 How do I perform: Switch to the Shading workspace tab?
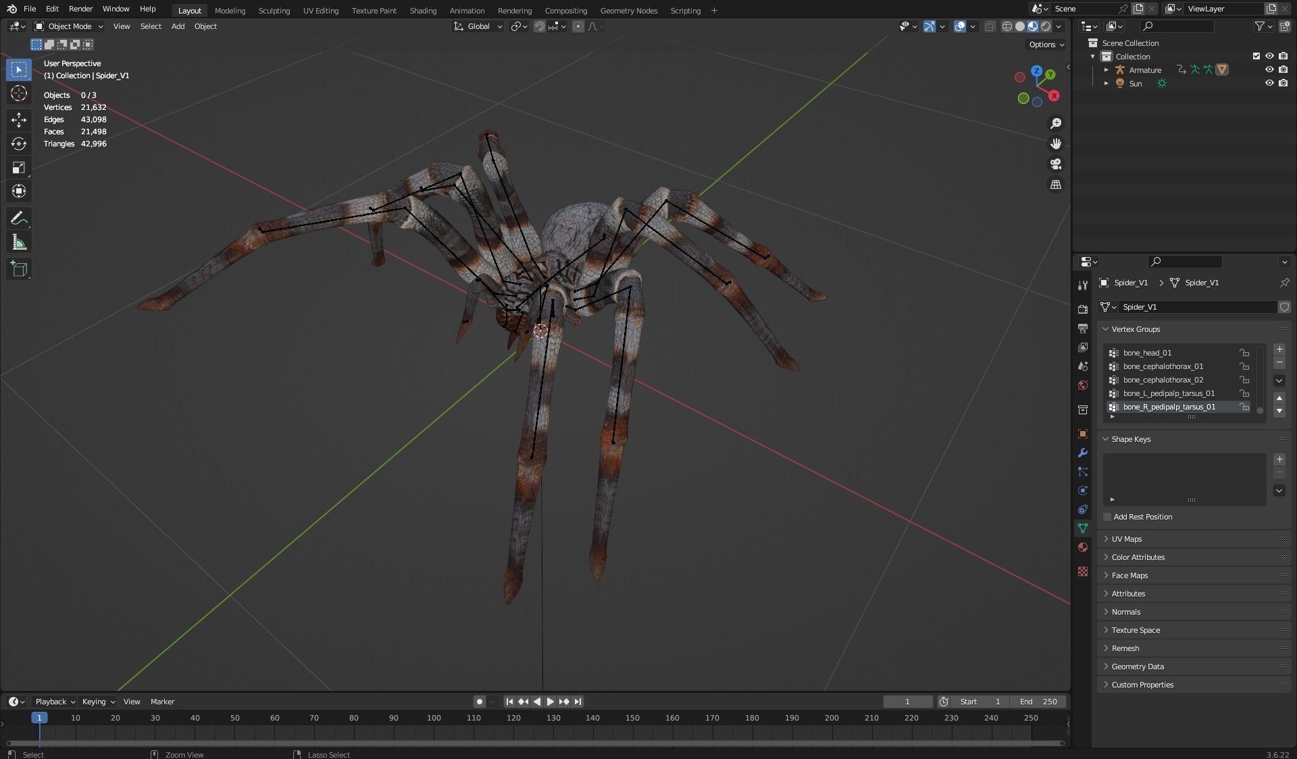click(423, 10)
